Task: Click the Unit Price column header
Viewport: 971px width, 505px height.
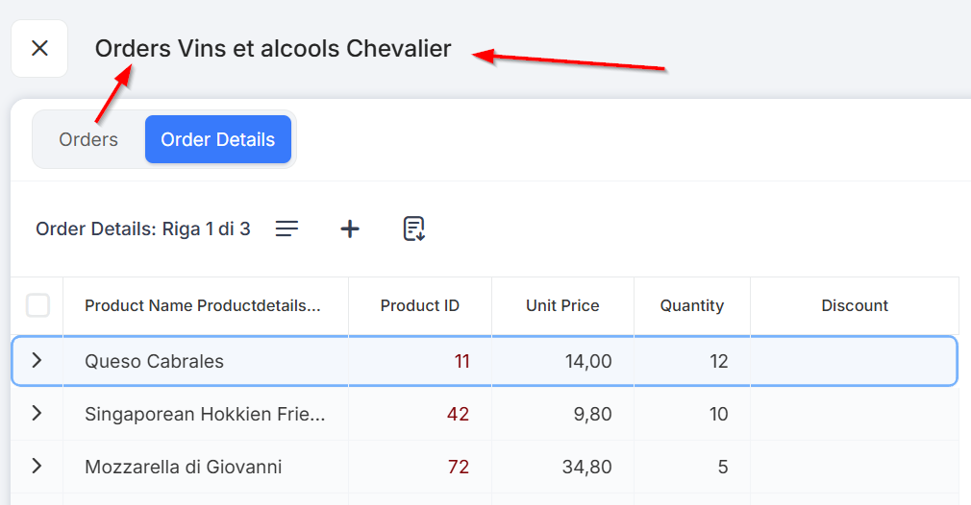Action: tap(562, 305)
